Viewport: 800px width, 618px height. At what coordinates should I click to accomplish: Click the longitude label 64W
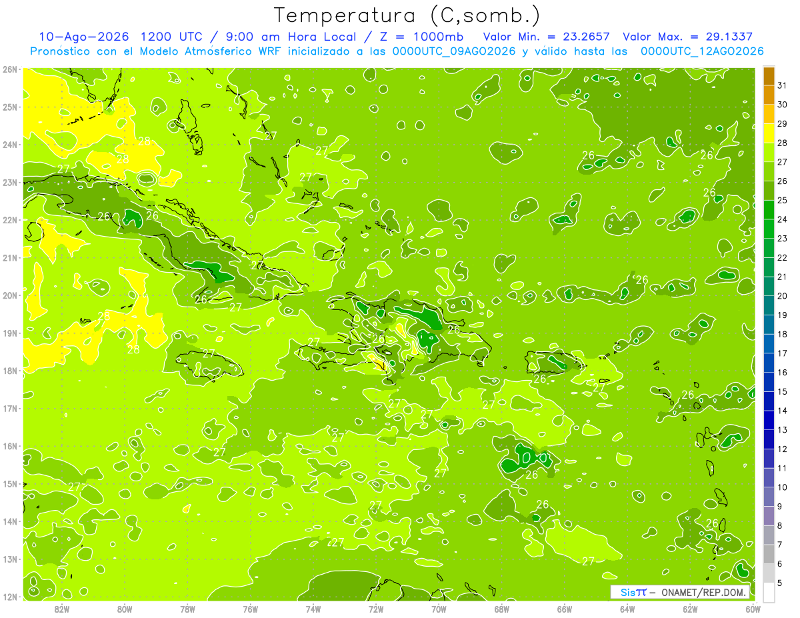tap(627, 609)
